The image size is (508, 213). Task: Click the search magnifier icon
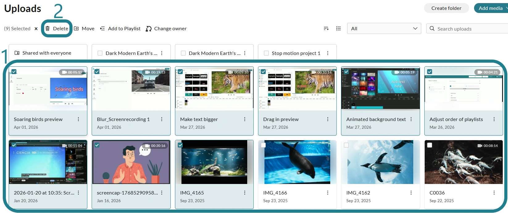tap(432, 28)
